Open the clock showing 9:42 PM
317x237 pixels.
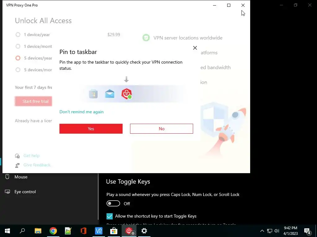(x=290, y=231)
